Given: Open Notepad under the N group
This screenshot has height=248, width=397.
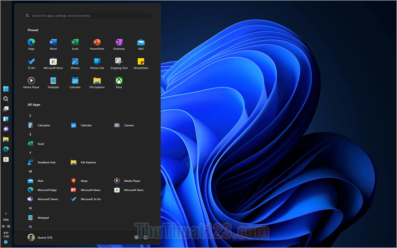Looking at the screenshot, I should pos(38,218).
